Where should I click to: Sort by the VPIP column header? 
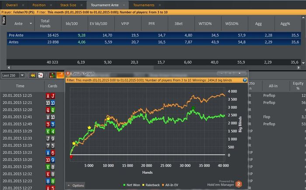(x=125, y=24)
